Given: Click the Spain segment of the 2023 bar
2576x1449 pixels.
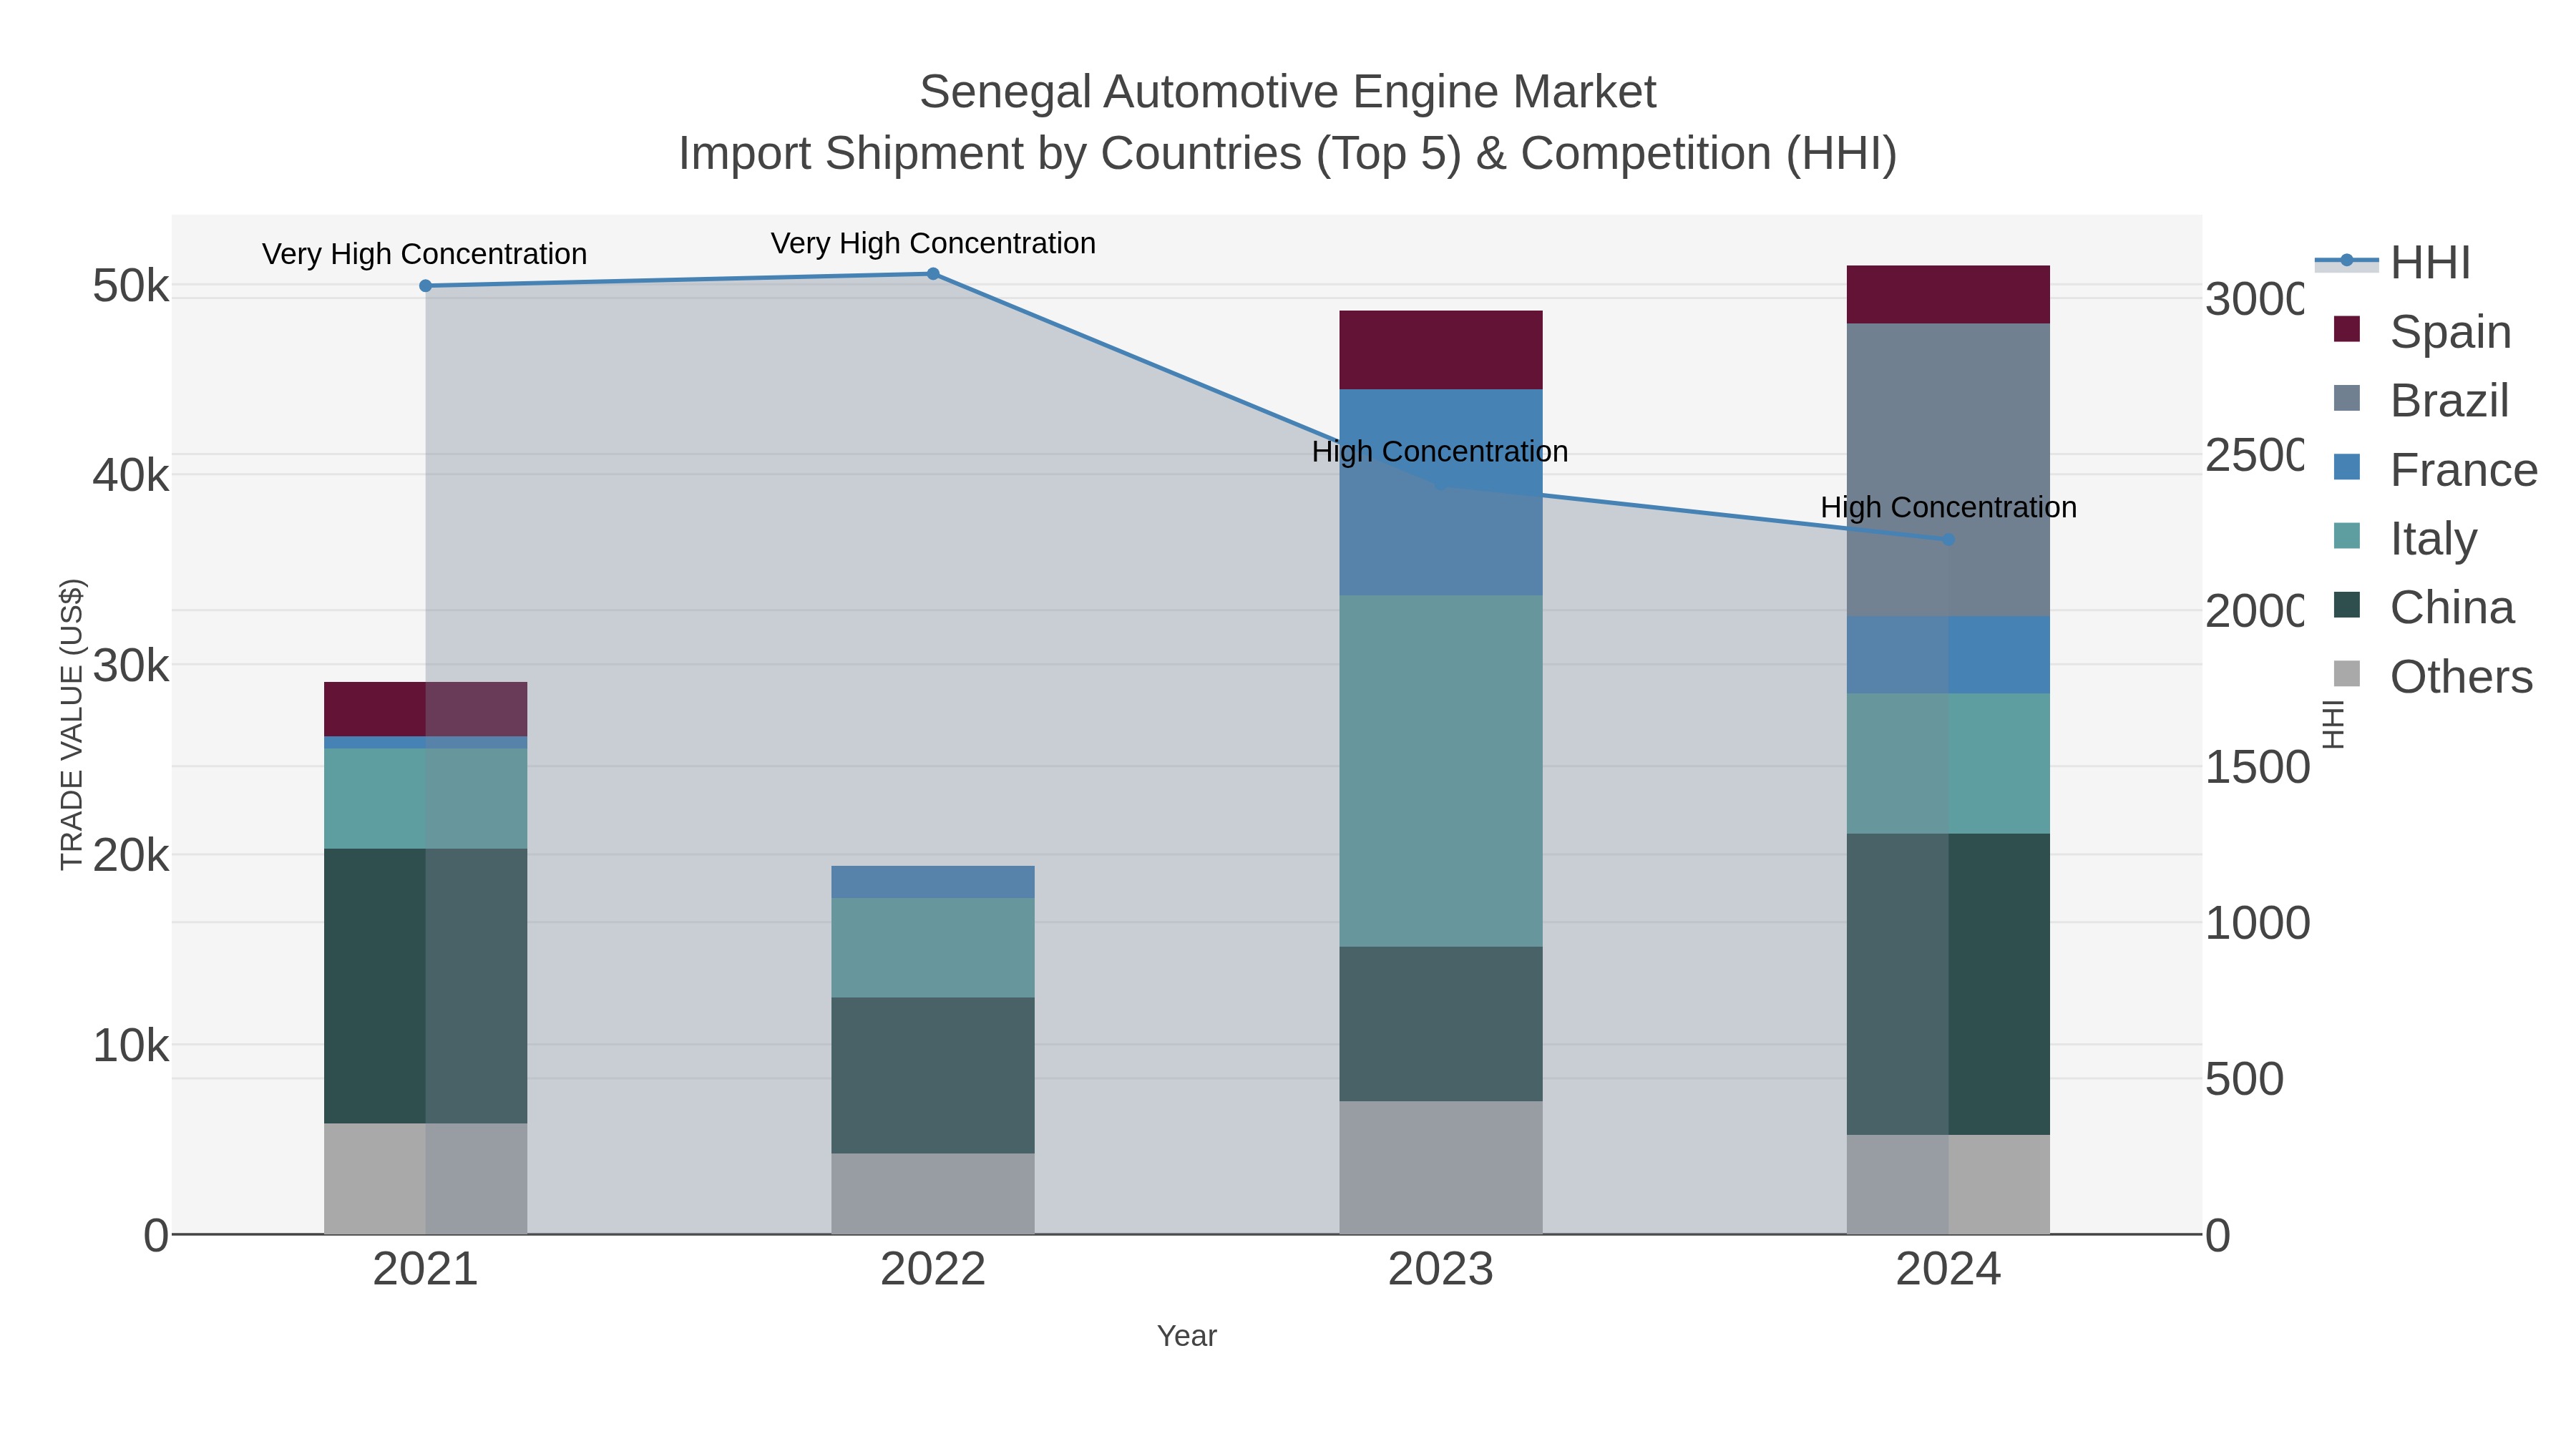Looking at the screenshot, I should [1441, 350].
